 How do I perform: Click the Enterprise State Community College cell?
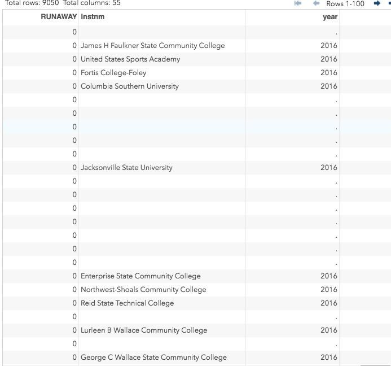pyautogui.click(x=140, y=276)
